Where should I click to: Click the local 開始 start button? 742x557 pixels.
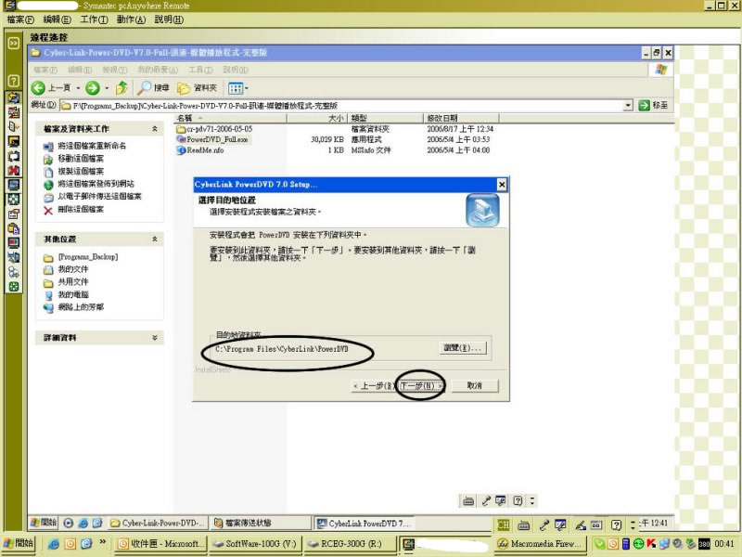coord(18,544)
